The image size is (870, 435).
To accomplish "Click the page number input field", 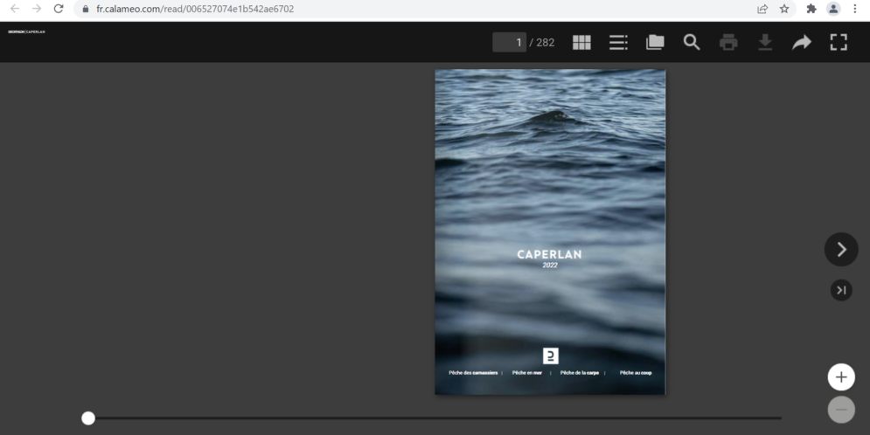I will 510,42.
